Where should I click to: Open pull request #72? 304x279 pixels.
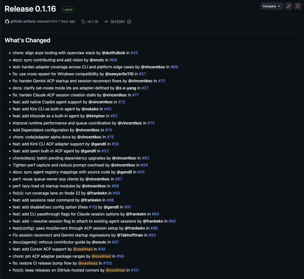coord(122,102)
